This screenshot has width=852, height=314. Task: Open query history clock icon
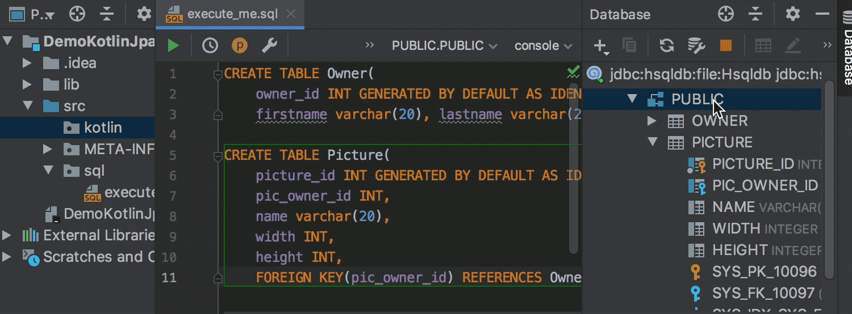click(210, 46)
